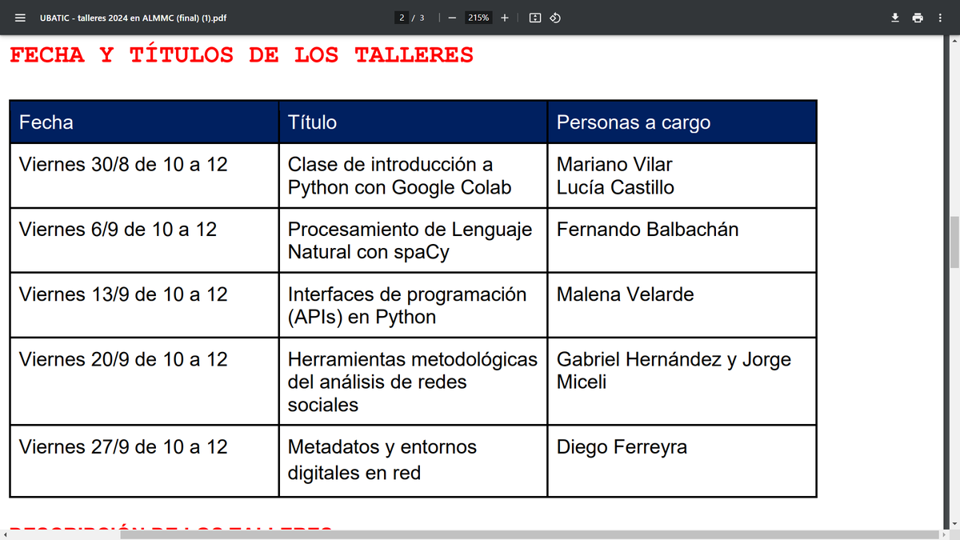Print the PDF document
960x540 pixels.
pos(918,17)
